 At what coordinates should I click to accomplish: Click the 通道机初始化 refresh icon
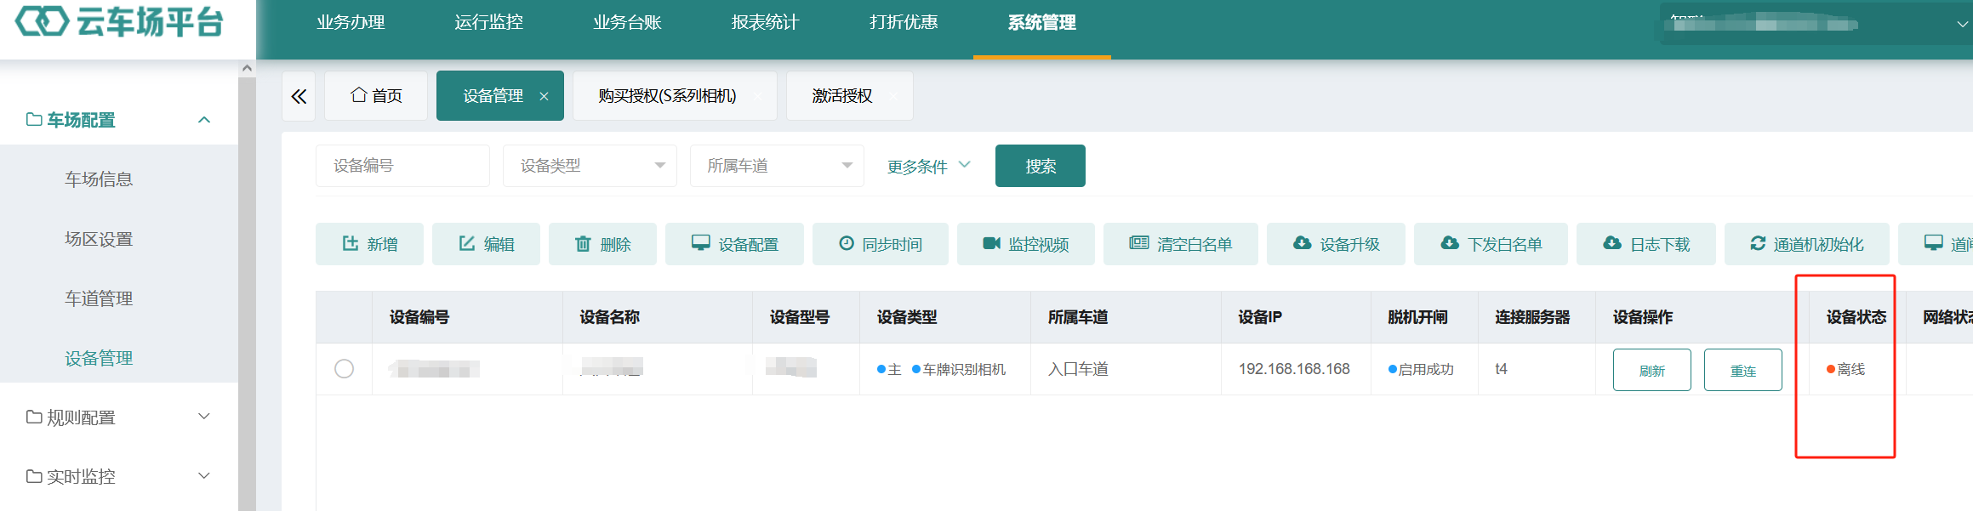[x=1758, y=243]
